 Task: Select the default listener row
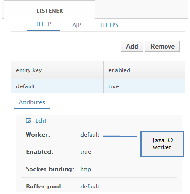tap(98, 86)
